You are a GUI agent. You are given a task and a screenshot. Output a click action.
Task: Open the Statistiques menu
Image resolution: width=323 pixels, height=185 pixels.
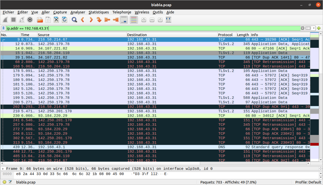(x=99, y=12)
